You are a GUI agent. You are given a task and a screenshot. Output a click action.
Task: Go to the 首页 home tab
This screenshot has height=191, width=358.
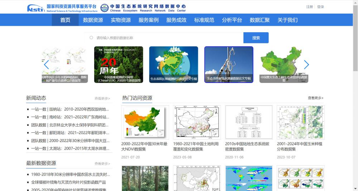coord(65,20)
